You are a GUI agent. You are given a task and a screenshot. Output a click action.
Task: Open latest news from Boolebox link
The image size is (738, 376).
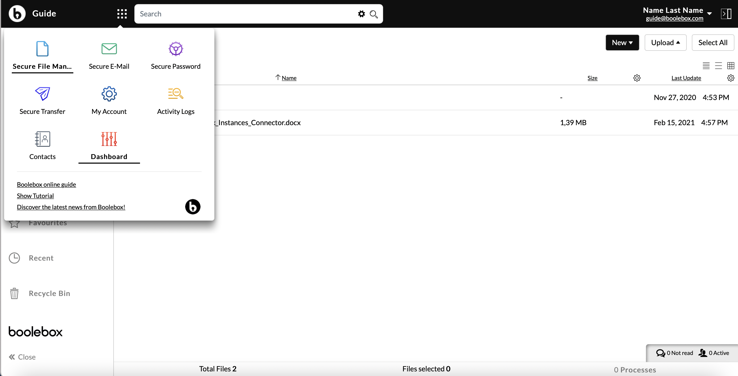[71, 207]
